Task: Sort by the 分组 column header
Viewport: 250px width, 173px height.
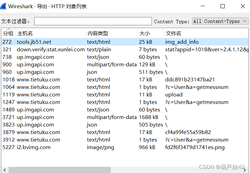Action: [x=8, y=33]
